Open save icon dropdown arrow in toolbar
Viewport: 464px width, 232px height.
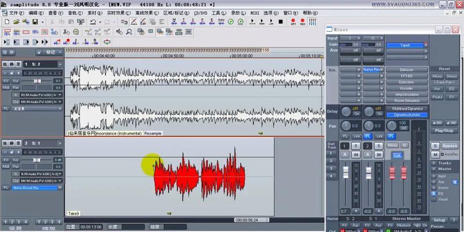tap(42, 22)
